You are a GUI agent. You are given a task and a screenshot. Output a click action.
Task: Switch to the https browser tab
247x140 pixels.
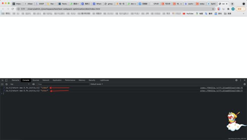click(17, 4)
